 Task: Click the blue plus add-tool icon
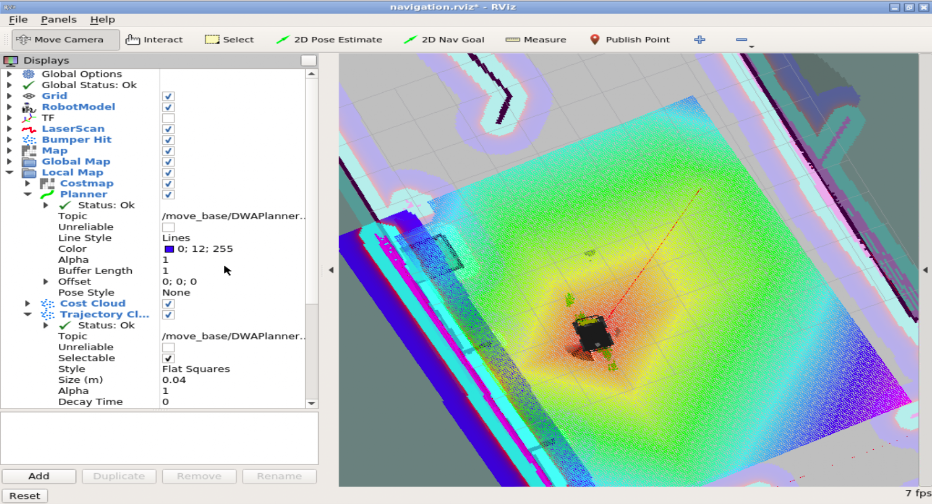coord(699,40)
